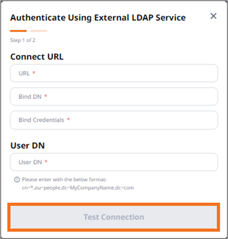The width and height of the screenshot is (228, 239).
Task: Focus the Bind DN input field
Action: click(x=114, y=97)
